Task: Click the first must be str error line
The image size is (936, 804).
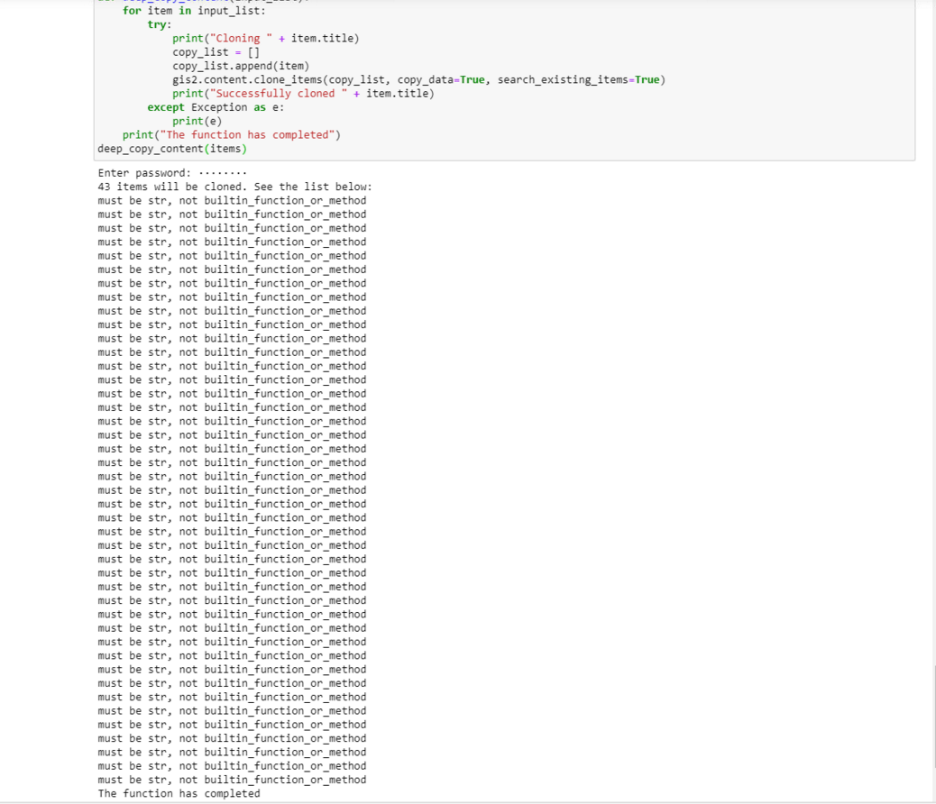Action: tap(232, 200)
